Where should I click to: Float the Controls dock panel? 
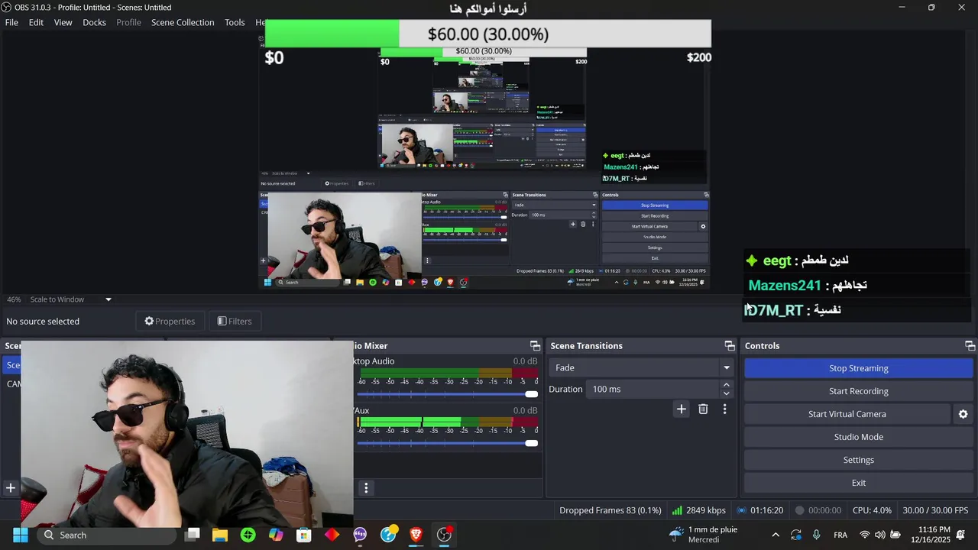970,346
